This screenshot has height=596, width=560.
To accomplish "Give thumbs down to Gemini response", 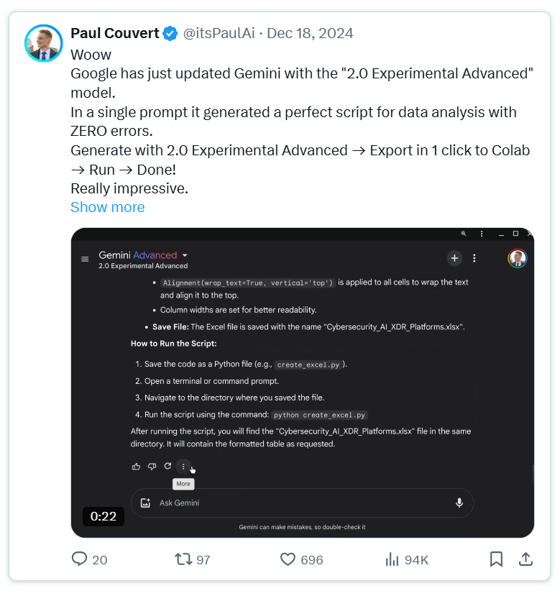I will 152,467.
